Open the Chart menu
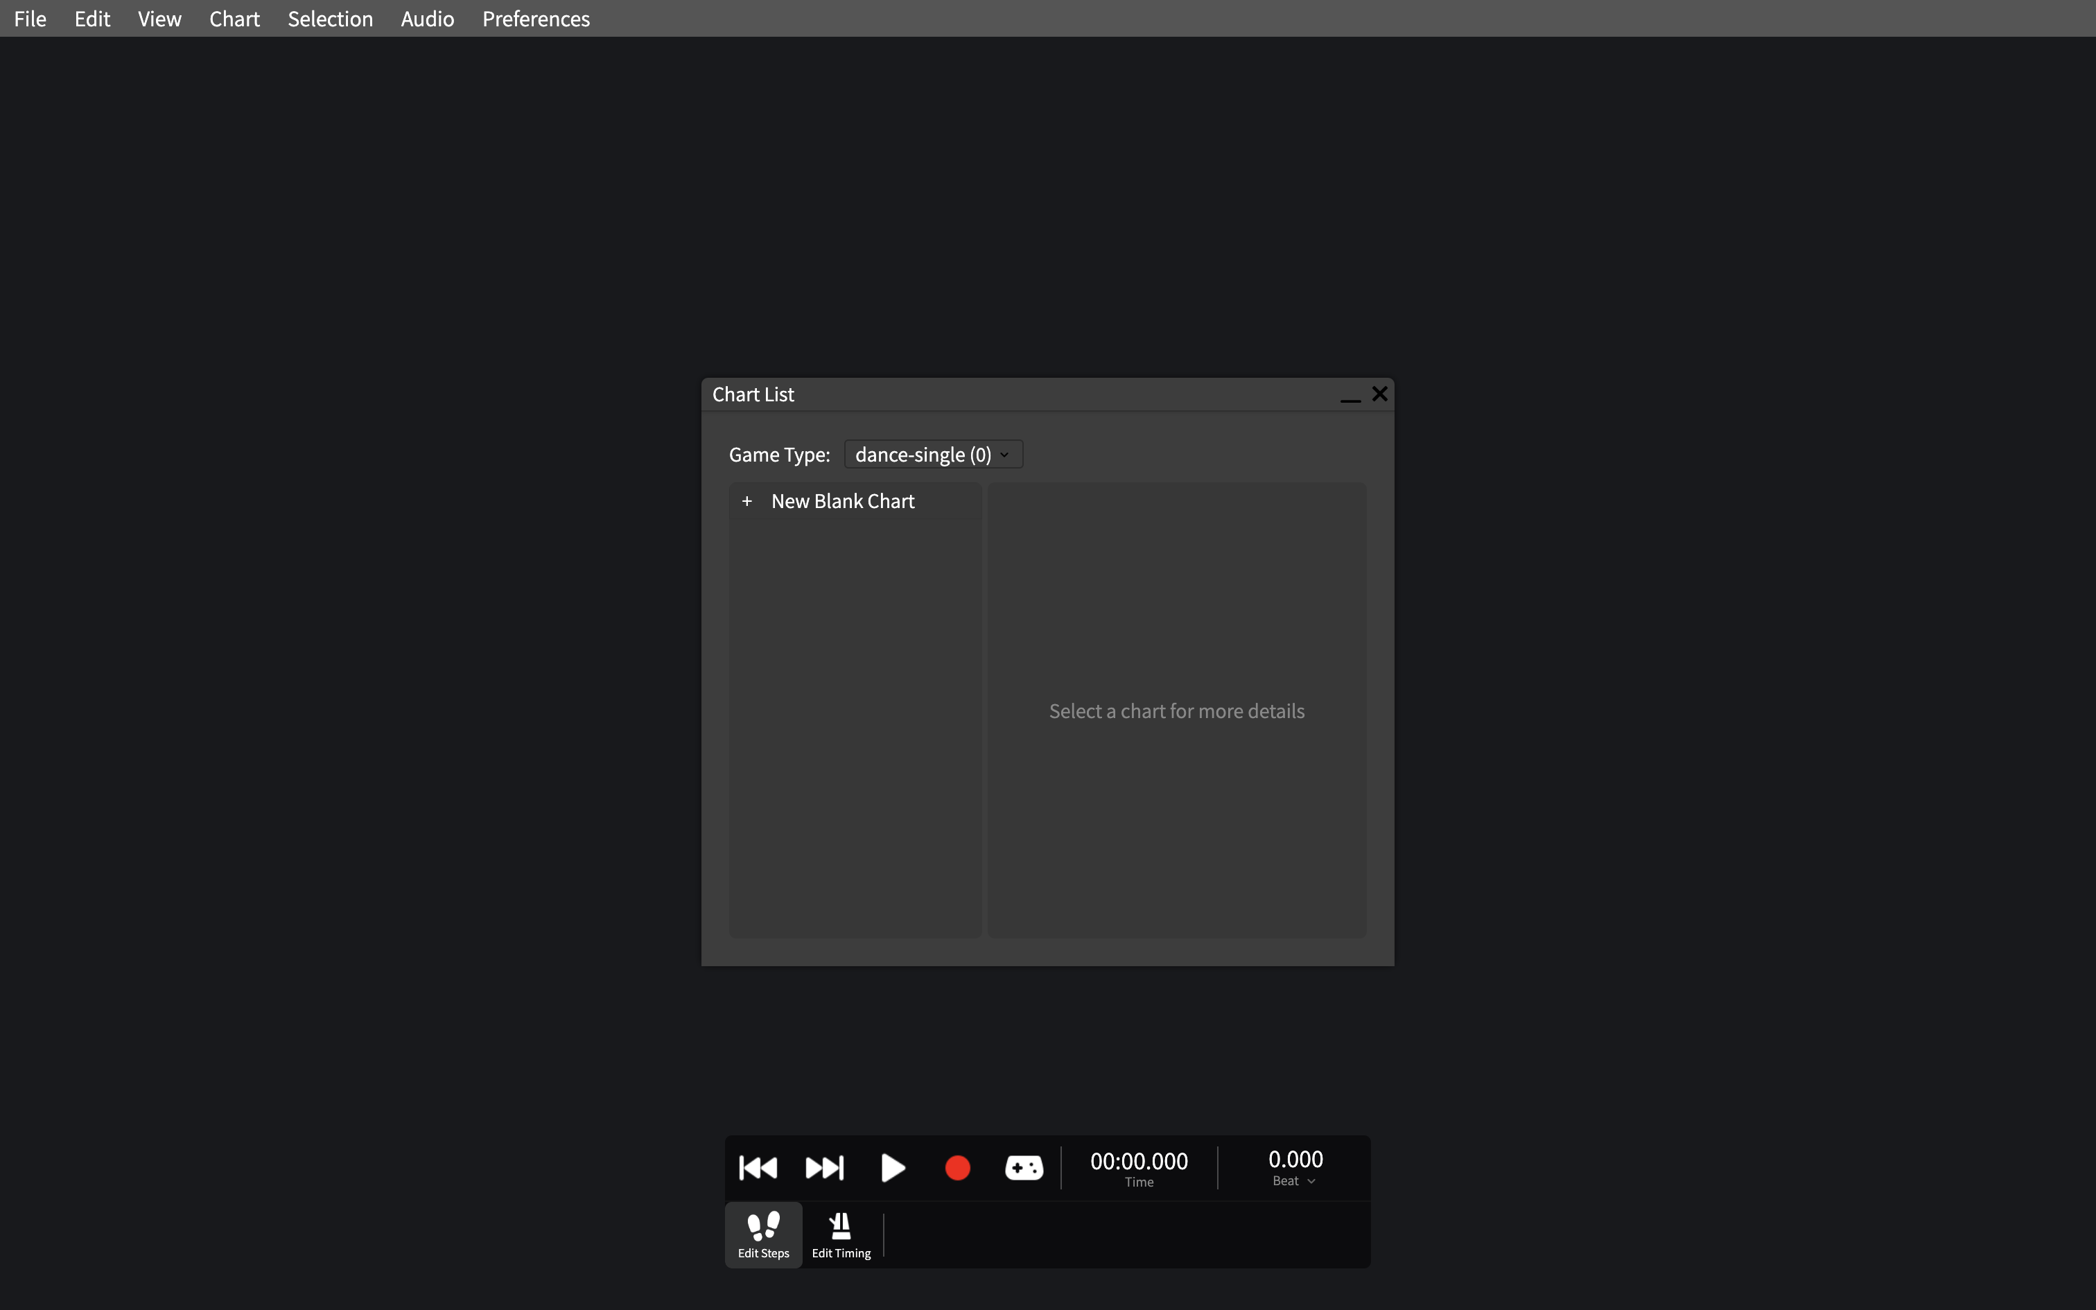Image resolution: width=2096 pixels, height=1310 pixels. (234, 18)
